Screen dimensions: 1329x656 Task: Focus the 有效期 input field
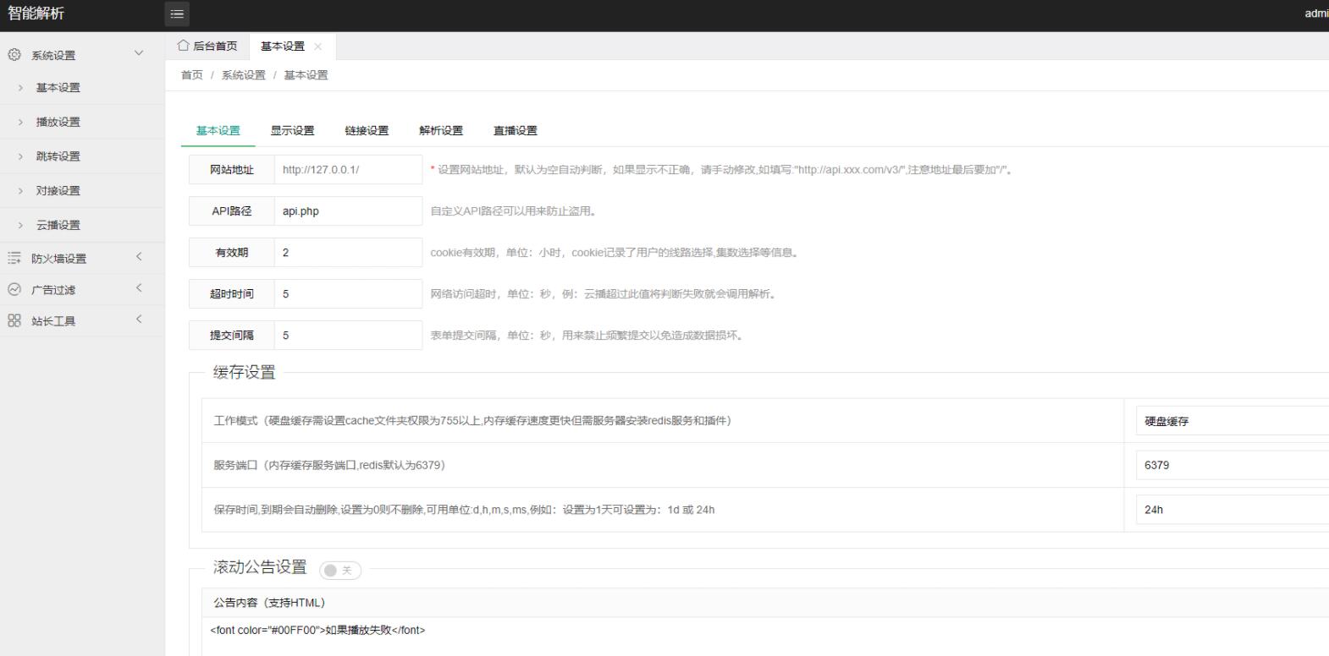click(x=348, y=253)
